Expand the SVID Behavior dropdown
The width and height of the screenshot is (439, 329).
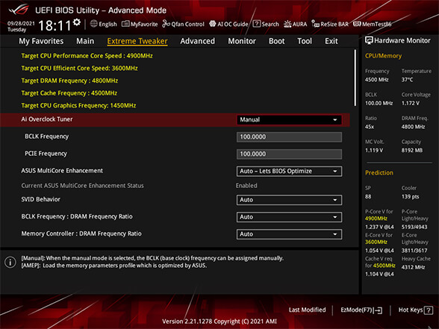pos(289,200)
